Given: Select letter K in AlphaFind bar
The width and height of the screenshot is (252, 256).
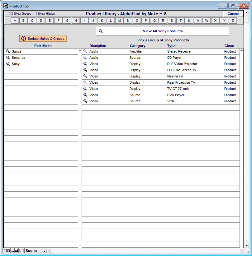Looking at the screenshot, I should (x=102, y=21).
